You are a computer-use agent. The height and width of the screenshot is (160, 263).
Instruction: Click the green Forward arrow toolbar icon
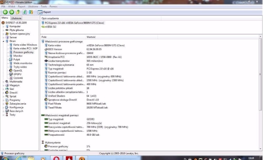click(12, 12)
